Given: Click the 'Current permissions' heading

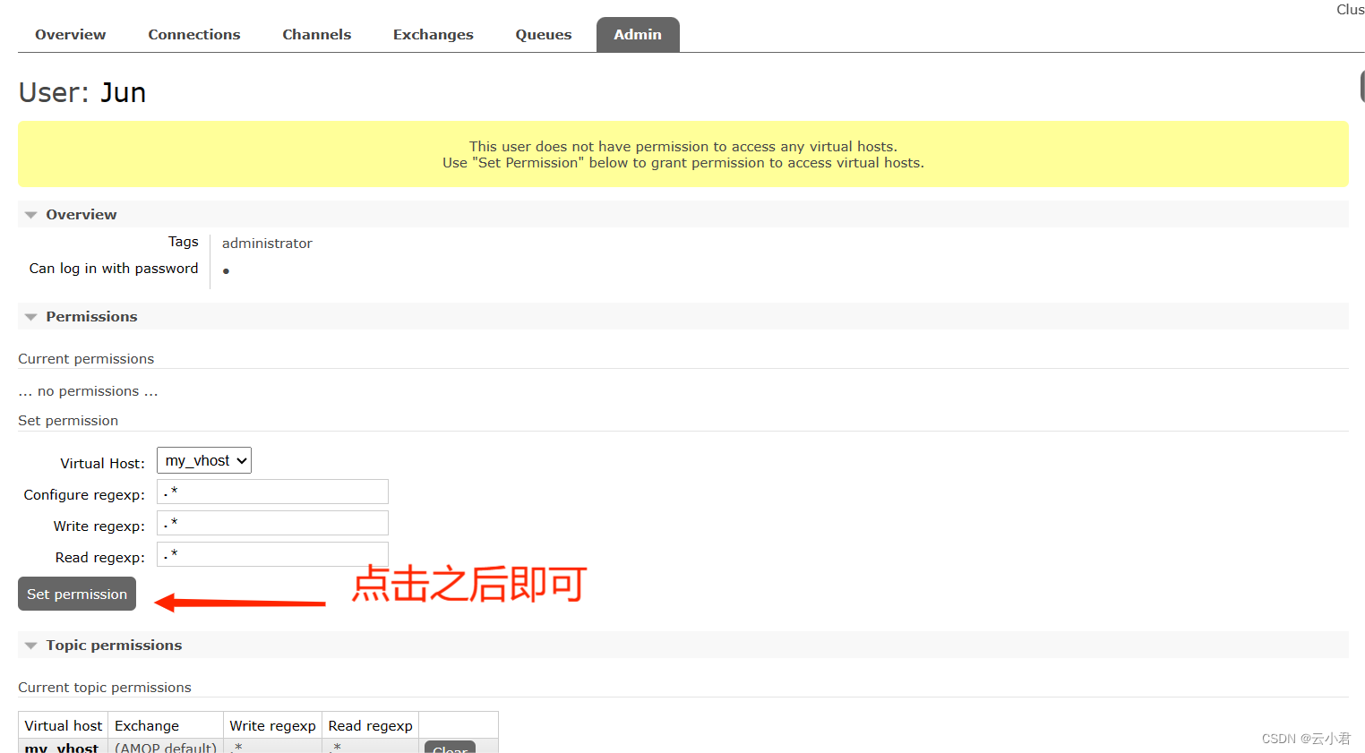Looking at the screenshot, I should (x=86, y=359).
